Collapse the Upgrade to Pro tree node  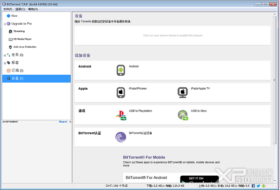[5, 24]
